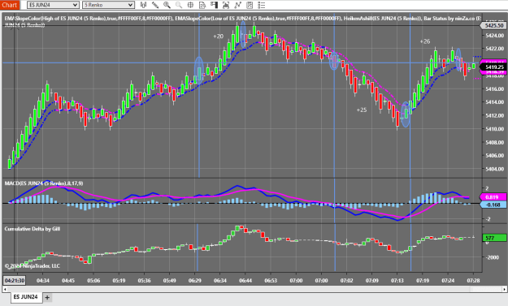The height and width of the screenshot is (306, 508).
Task: Click the +20 chart annotation
Action: [x=219, y=37]
